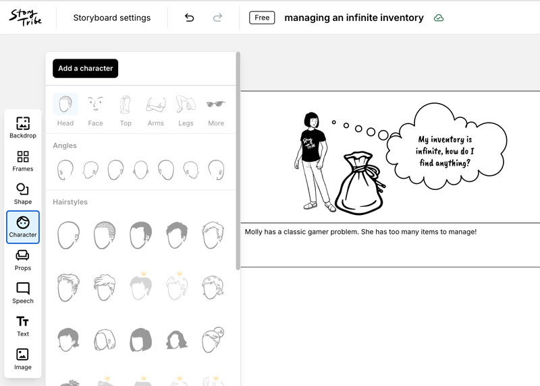Click the cloud saved status icon
Screen dimensions: 540x386
(438, 18)
